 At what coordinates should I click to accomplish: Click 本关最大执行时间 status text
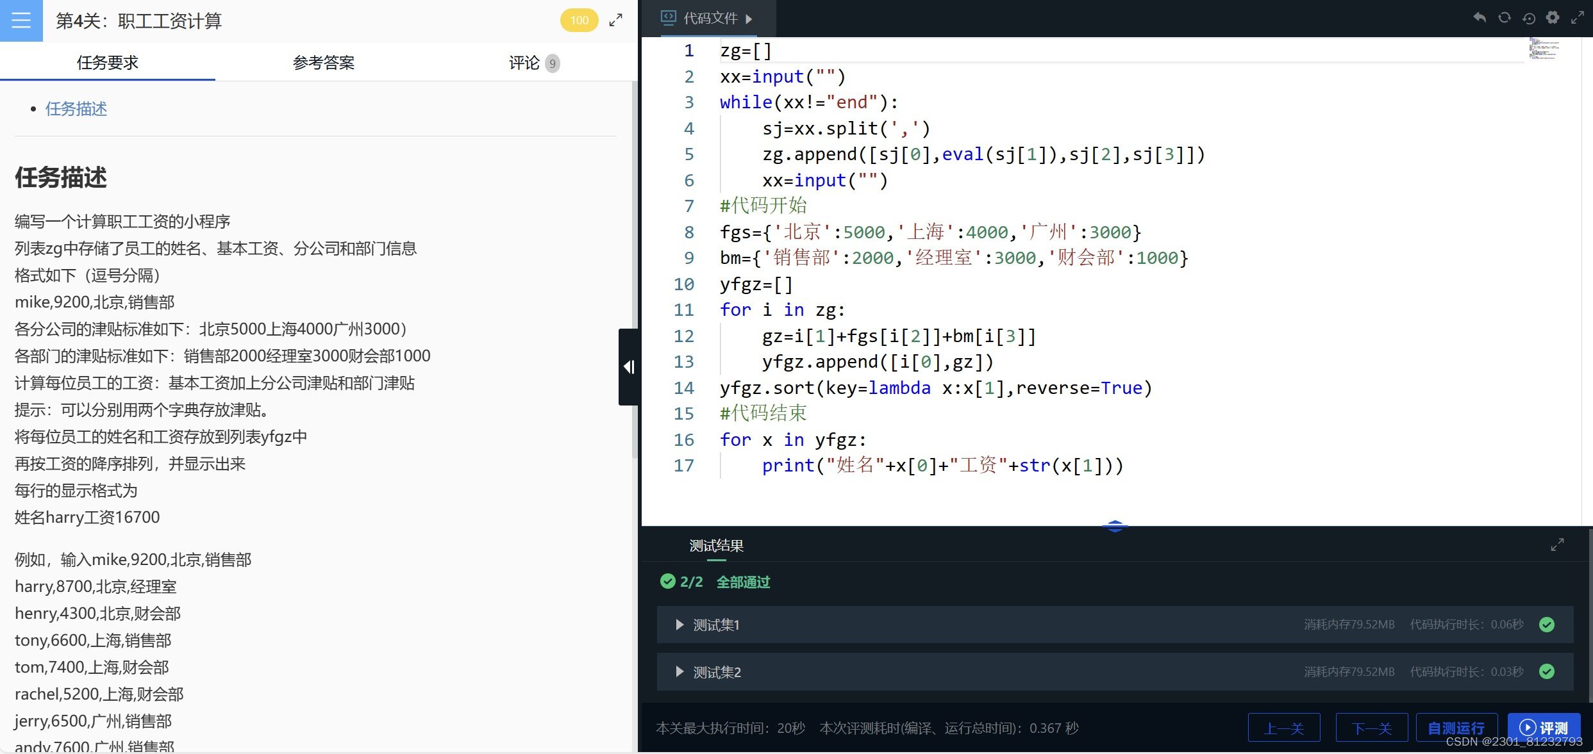(730, 728)
